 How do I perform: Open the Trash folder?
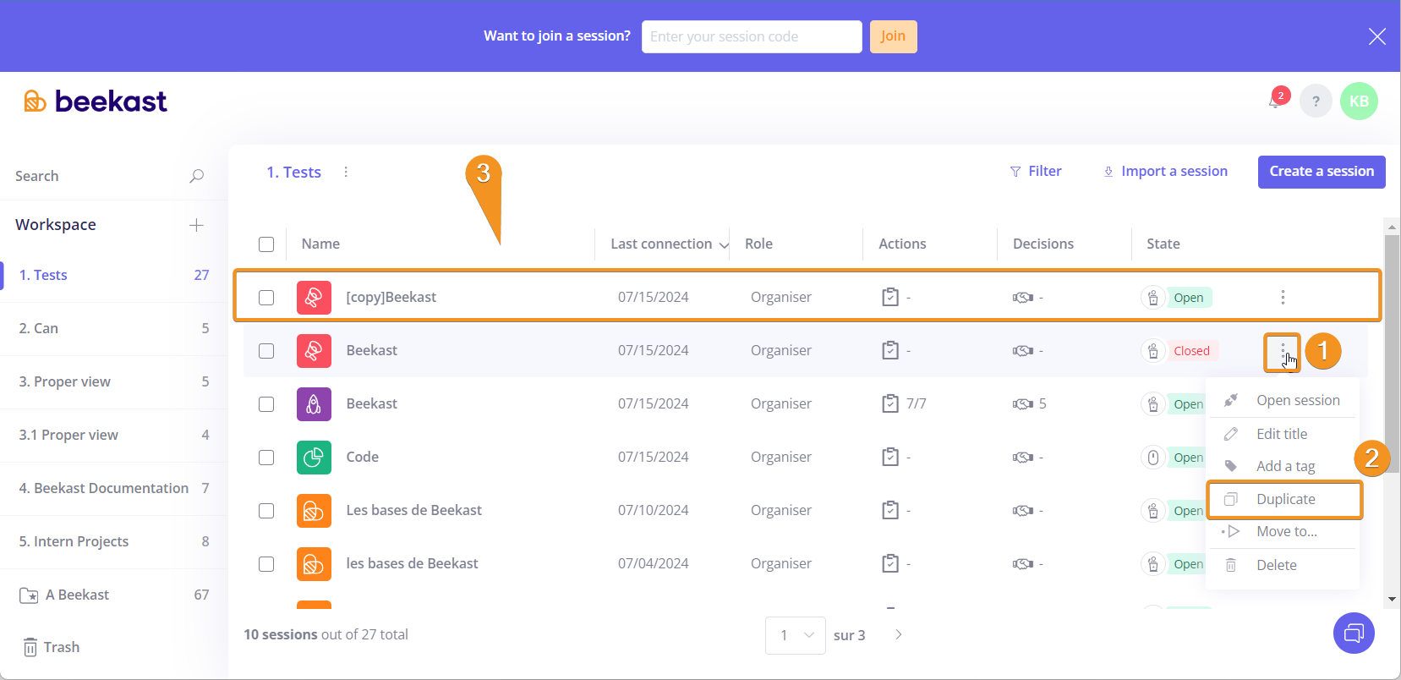click(x=51, y=647)
